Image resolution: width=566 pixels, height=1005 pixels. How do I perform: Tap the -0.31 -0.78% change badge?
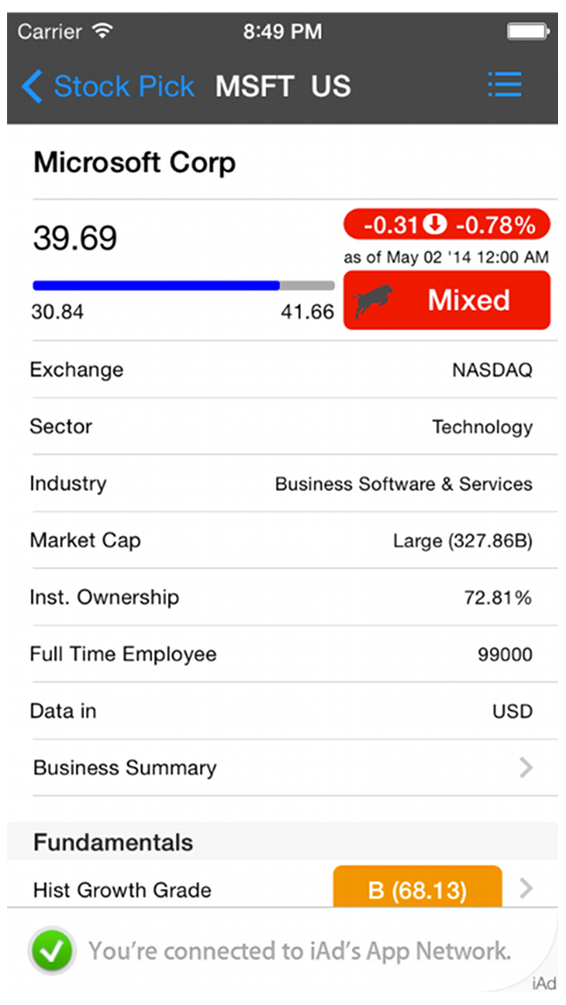[447, 226]
